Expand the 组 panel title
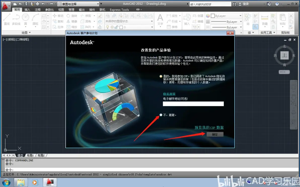The image size is (300, 187). (x=251, y=33)
